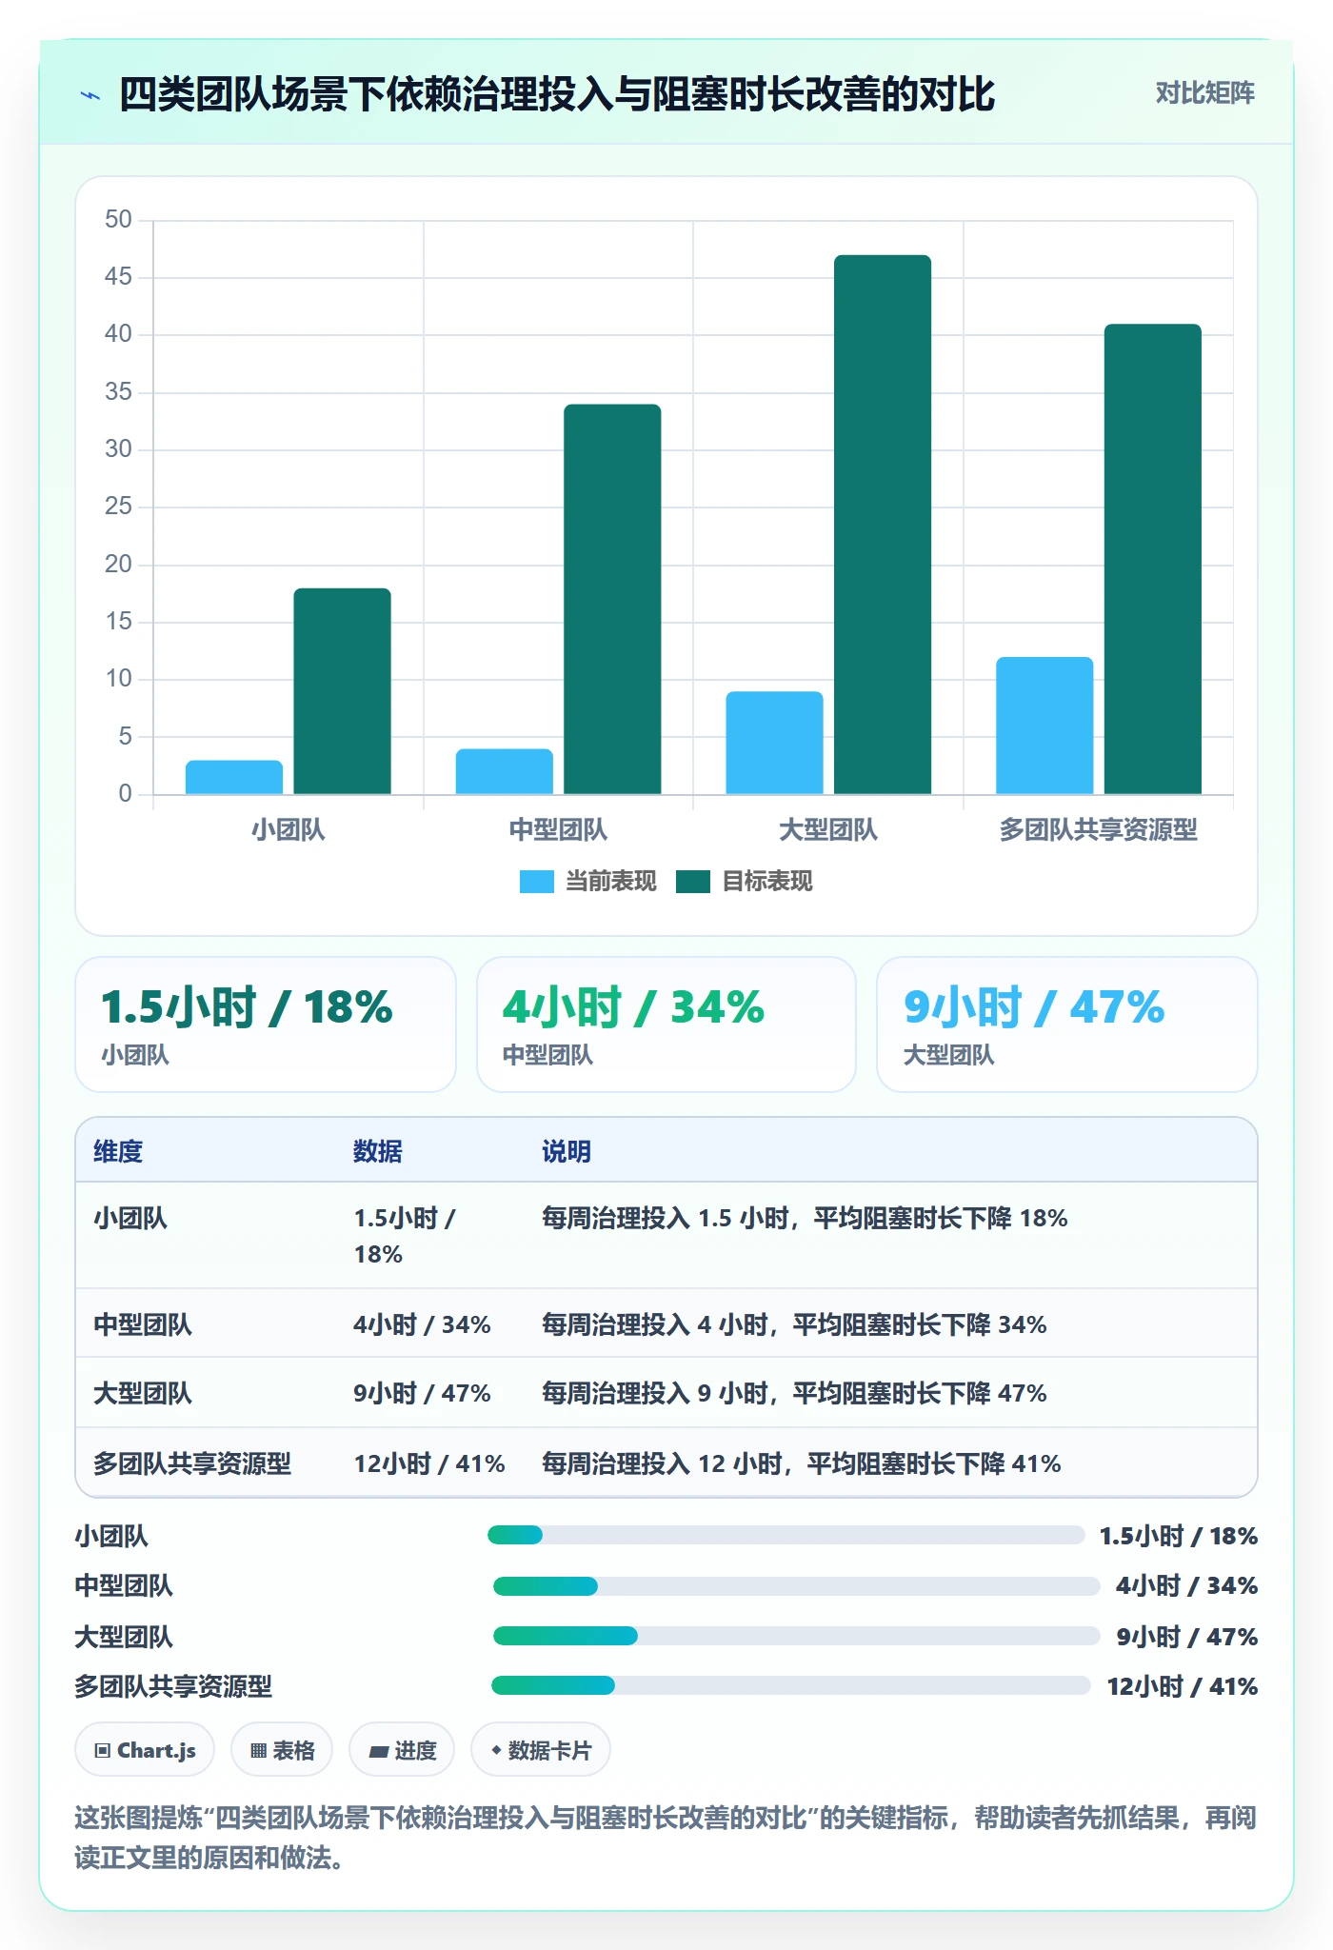Click the 多团队共享资源型 progress bar

791,1686
